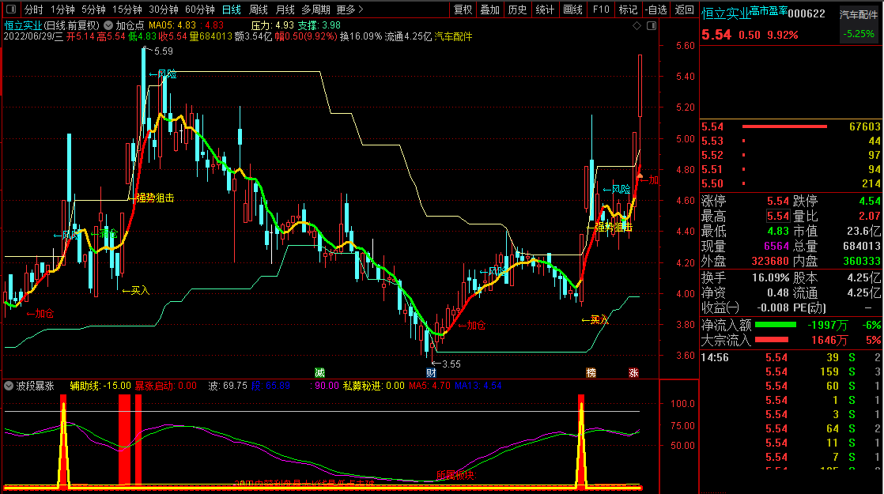Viewport: 884px width, 494px height.
Task: Select the sell price 5.51 row
Action: (791, 169)
